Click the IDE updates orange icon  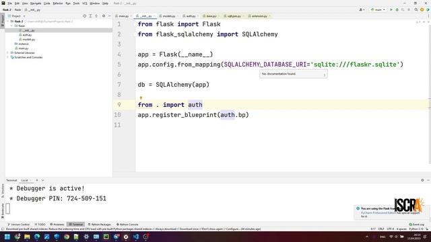point(422,9)
